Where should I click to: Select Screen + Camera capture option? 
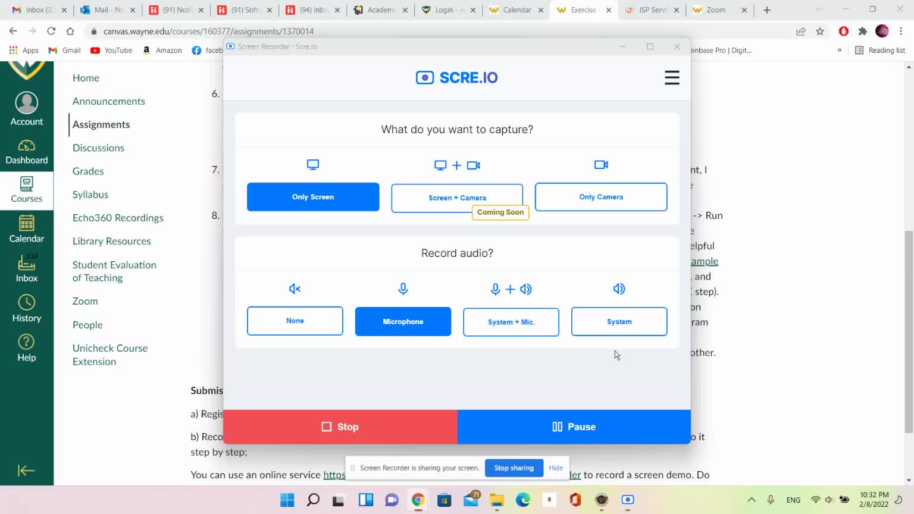click(457, 198)
